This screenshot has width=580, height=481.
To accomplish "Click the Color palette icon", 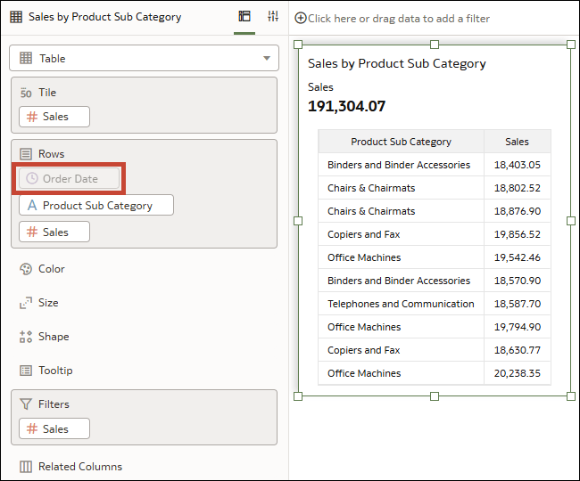I will pos(26,269).
